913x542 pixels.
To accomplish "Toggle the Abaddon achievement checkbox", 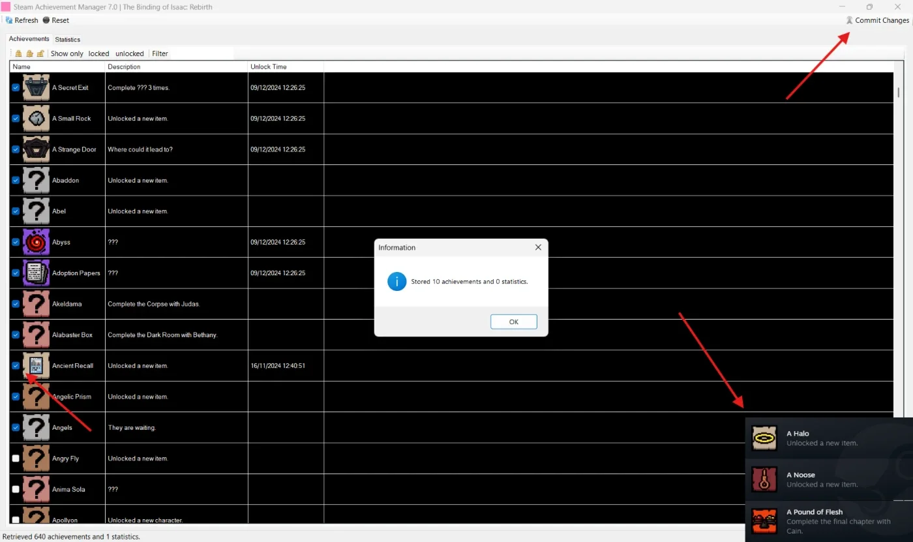I will coord(16,180).
